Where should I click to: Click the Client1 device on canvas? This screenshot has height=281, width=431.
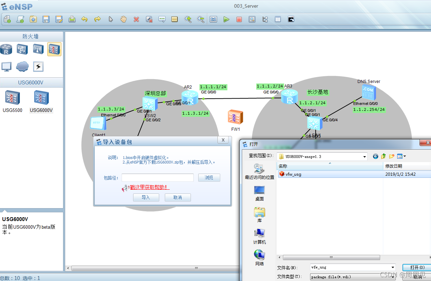[98, 123]
